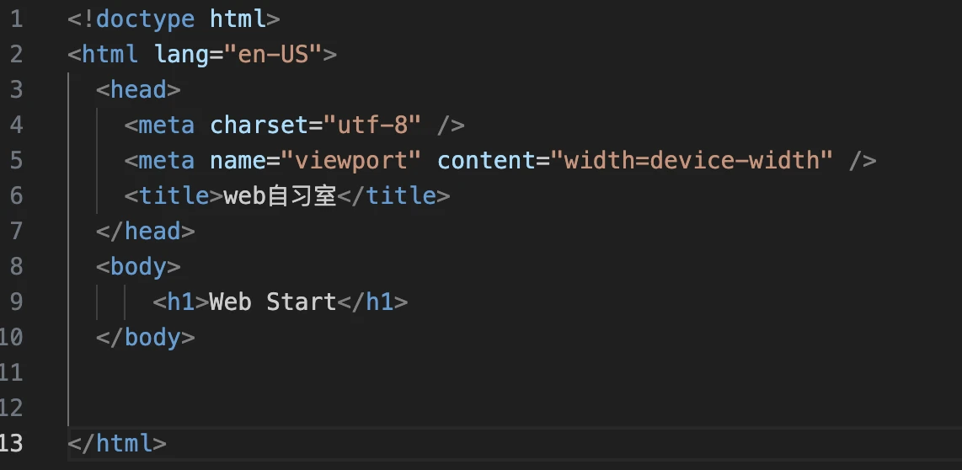Click the closing h1 tag
Image resolution: width=962 pixels, height=470 pixels.
tap(372, 302)
